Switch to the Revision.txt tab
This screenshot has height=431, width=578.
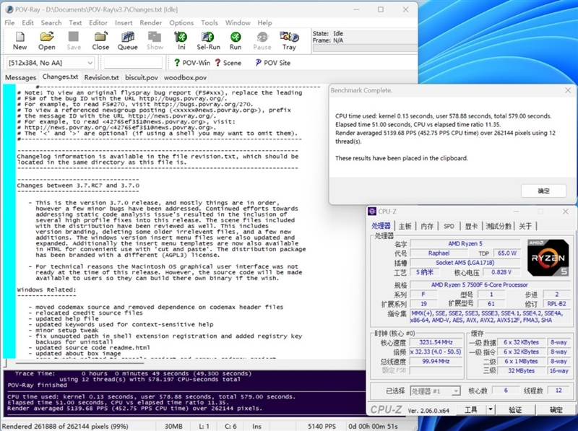pos(101,78)
